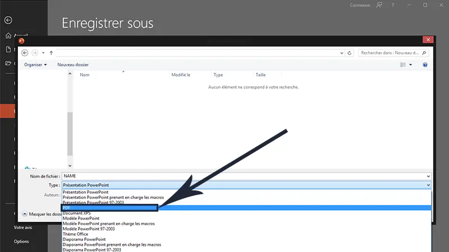Open the dialog help icon
Image resolution: width=449 pixels, height=252 pixels.
pos(425,65)
